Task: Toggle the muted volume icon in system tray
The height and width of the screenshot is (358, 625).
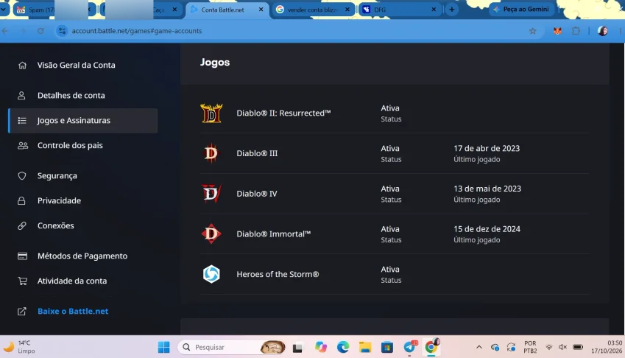Action: 563,347
